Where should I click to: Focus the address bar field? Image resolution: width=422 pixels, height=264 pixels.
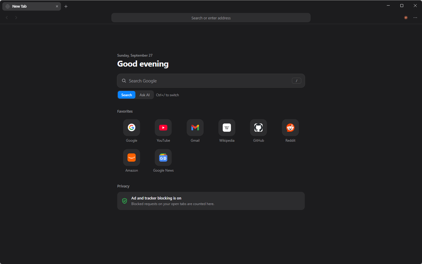tap(211, 18)
